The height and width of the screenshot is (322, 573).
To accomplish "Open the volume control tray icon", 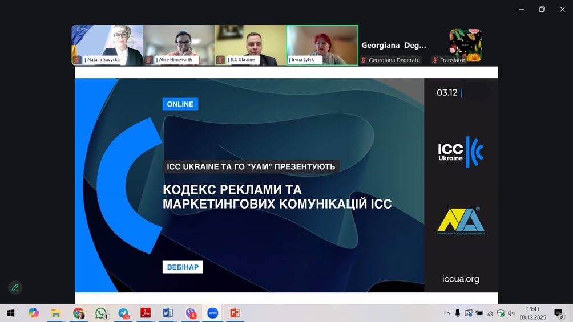I will pyautogui.click(x=511, y=313).
